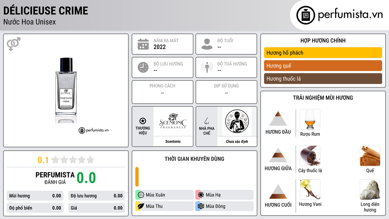The width and height of the screenshot is (389, 219).
Task: Click the green 0.0 Perfumista score
Action: 86,178
